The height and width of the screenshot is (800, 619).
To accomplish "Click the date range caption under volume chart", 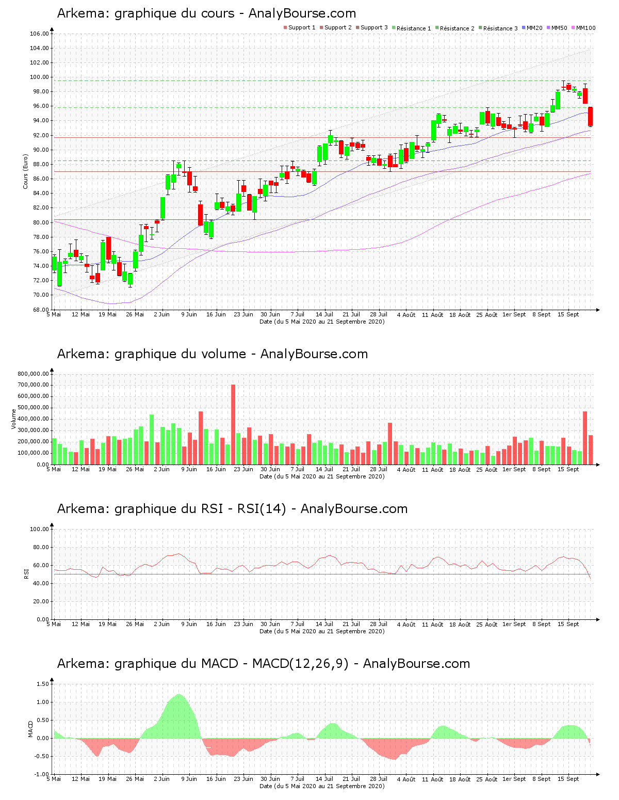I will pyautogui.click(x=322, y=476).
